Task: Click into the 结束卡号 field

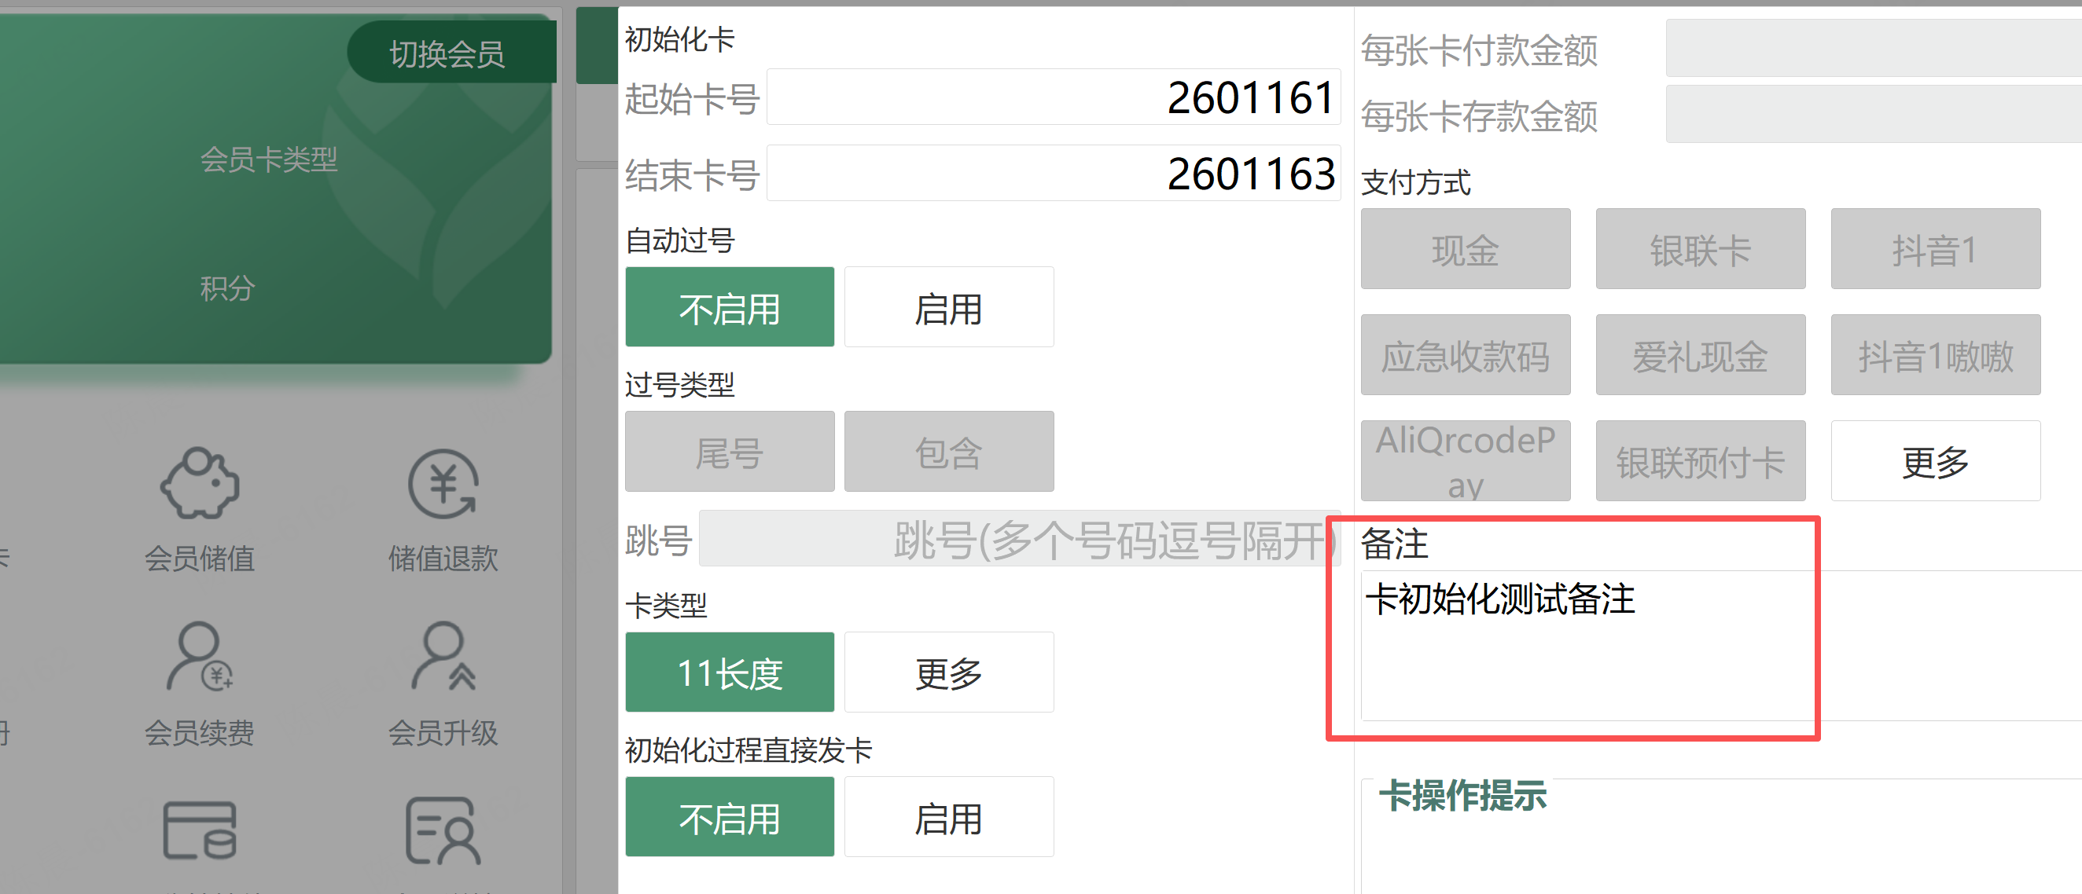Action: point(1052,174)
